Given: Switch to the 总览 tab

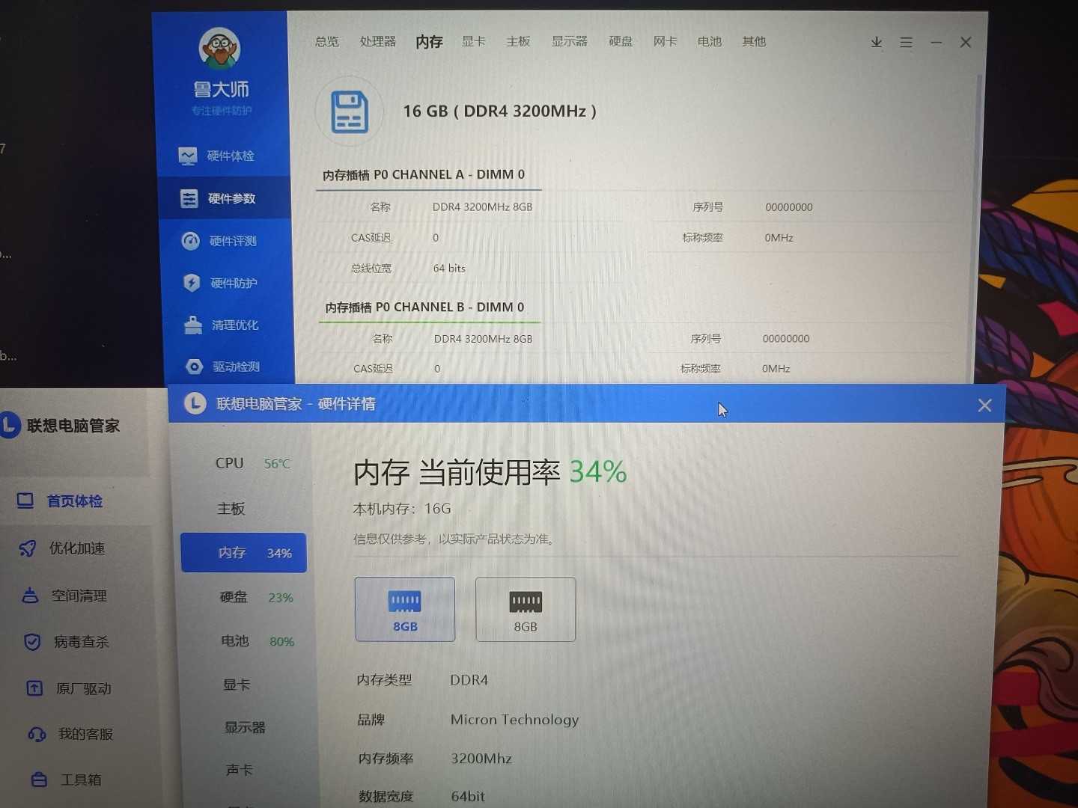Looking at the screenshot, I should [327, 41].
